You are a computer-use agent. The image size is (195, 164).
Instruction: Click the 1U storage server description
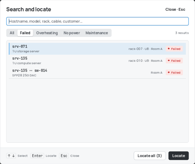pos(26,51)
